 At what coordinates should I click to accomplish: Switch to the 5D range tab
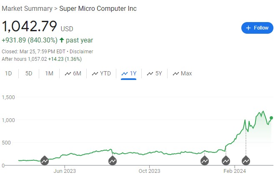(x=29, y=73)
